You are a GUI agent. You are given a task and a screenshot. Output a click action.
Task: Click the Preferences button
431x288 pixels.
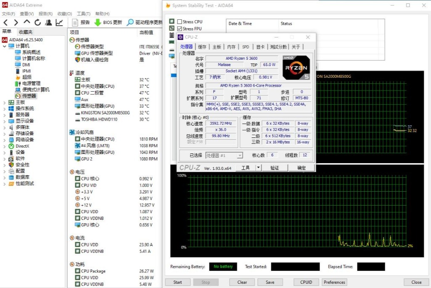(x=335, y=282)
